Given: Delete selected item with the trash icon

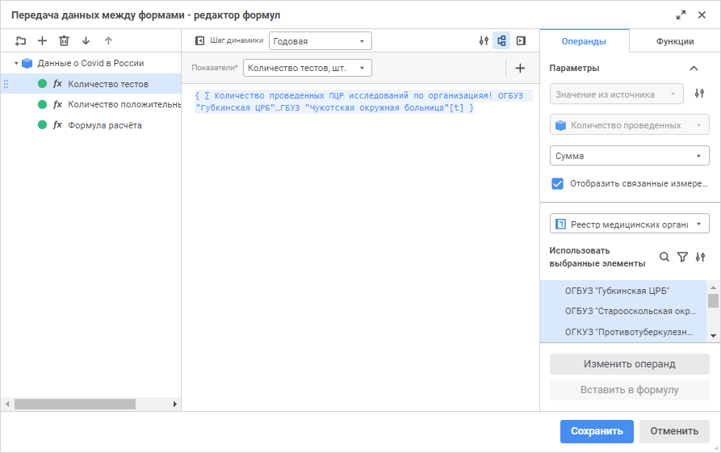Looking at the screenshot, I should (64, 40).
